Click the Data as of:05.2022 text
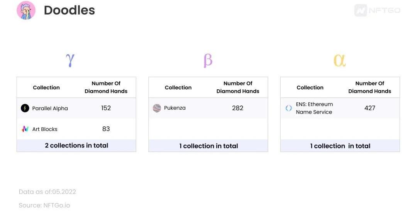Screen dimensions: 417x211 tap(47, 192)
